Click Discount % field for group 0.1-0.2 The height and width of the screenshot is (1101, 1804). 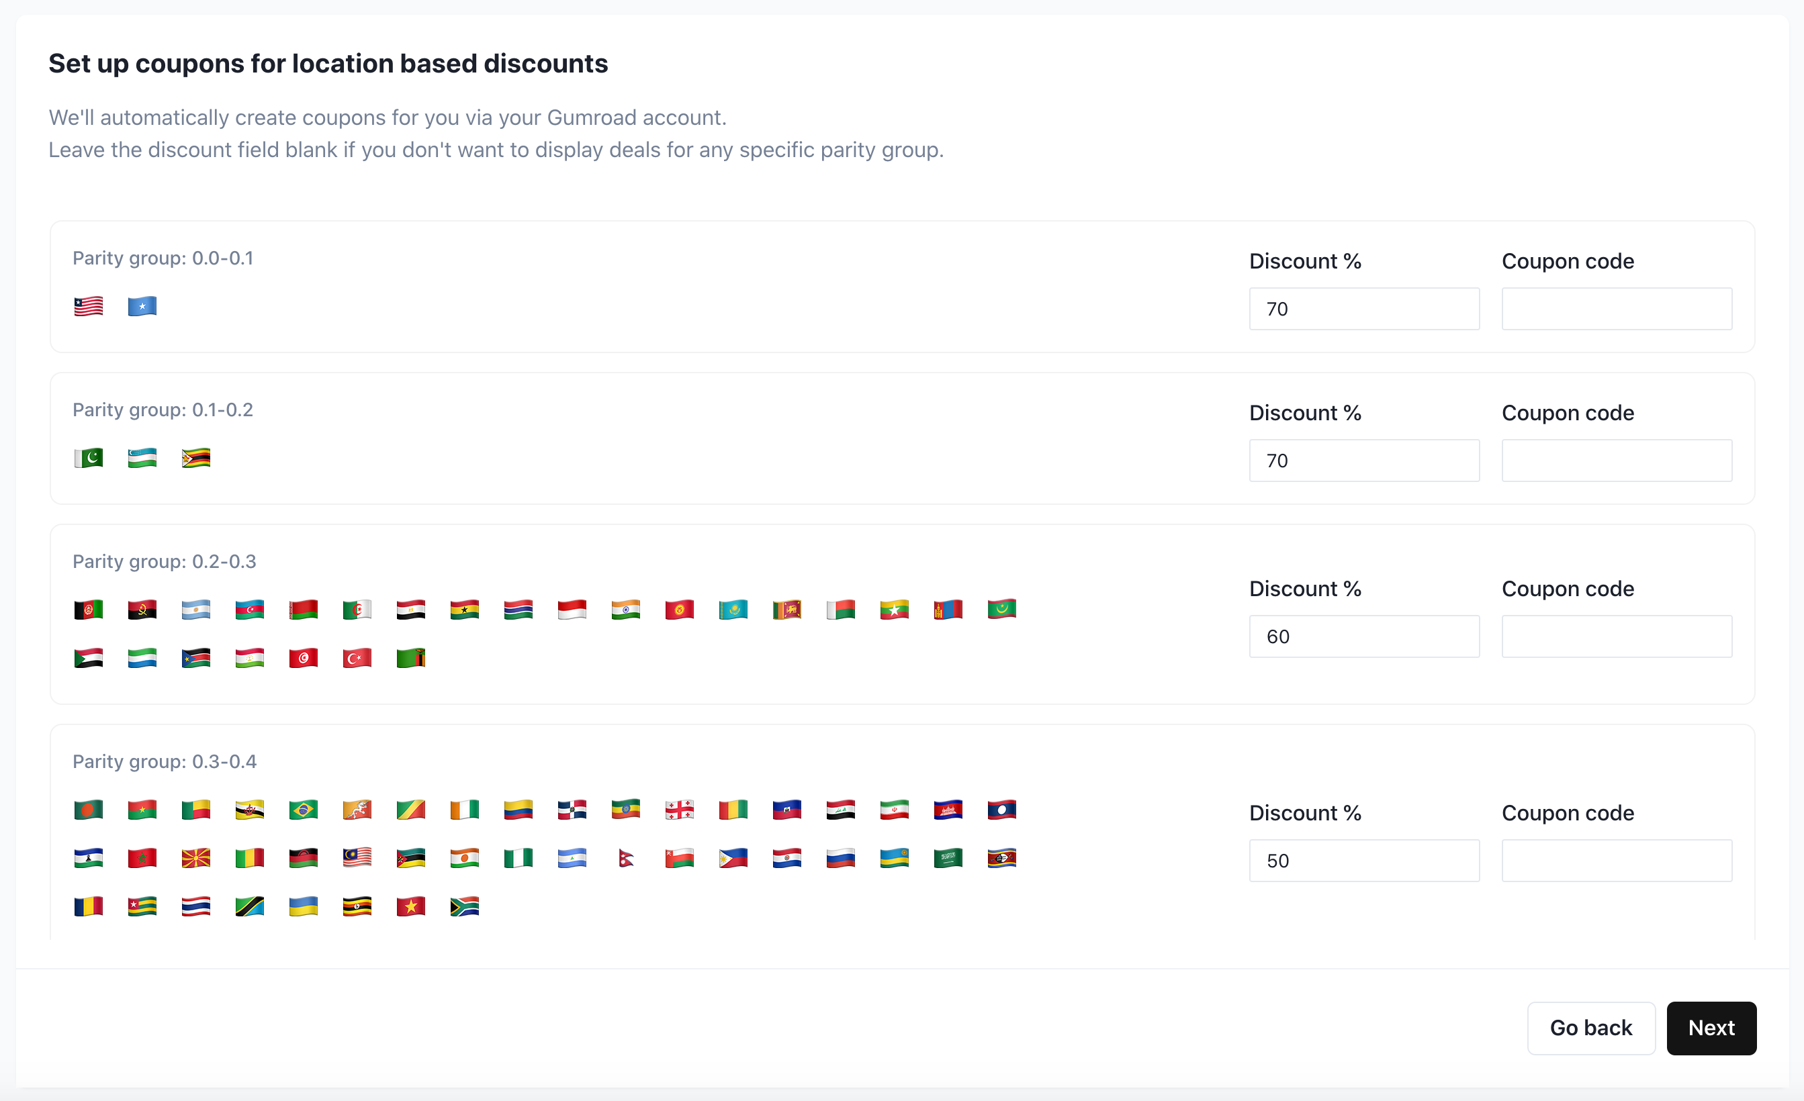1363,461
